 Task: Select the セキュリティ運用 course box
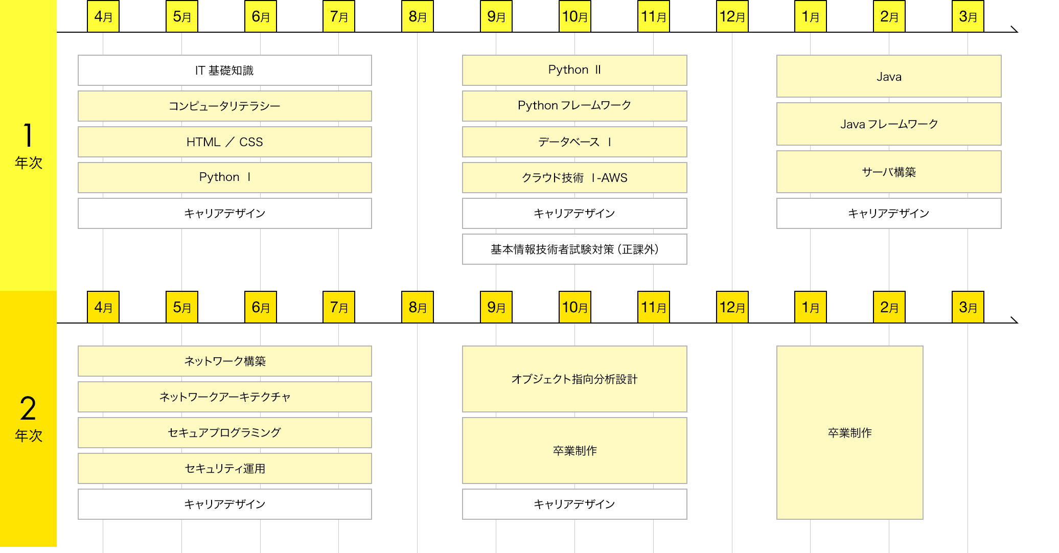[225, 469]
